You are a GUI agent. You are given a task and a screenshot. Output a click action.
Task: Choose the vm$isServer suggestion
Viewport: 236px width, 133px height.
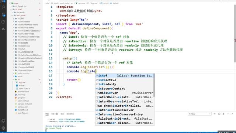coord(124,93)
